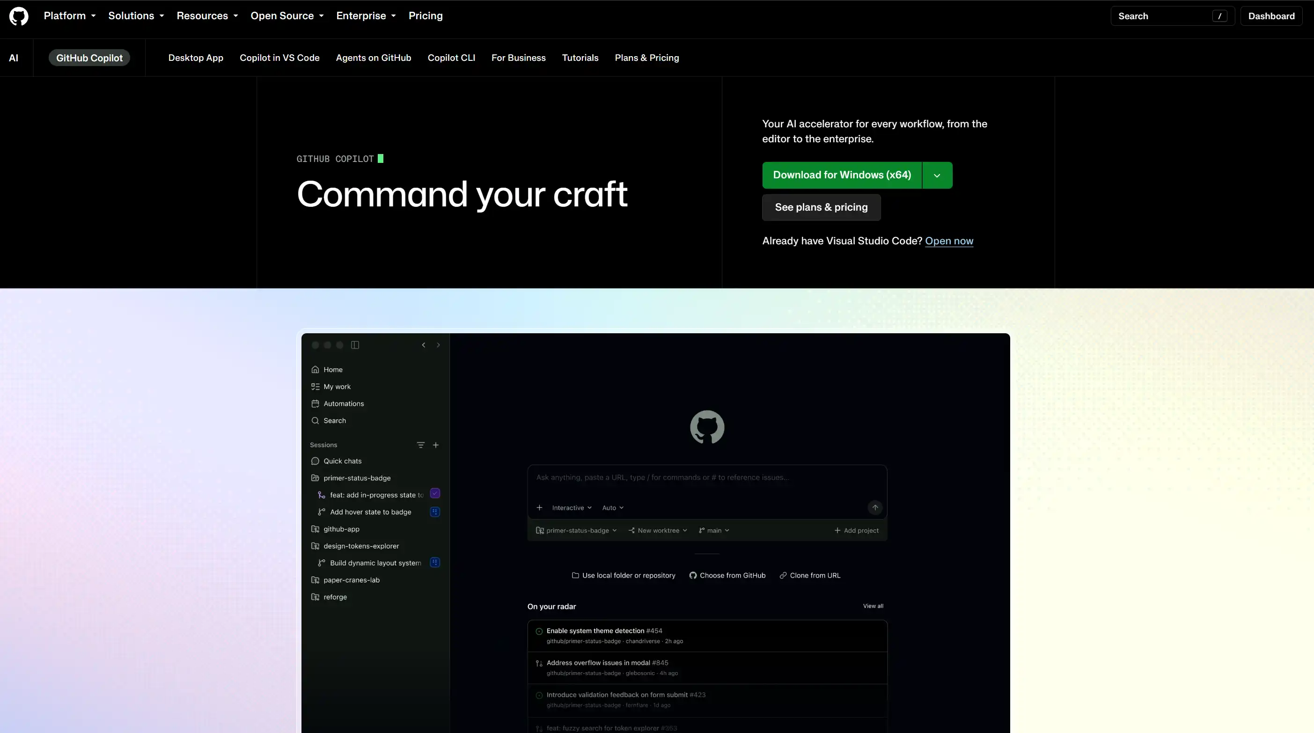The height and width of the screenshot is (733, 1314).
Task: Click blue badge beside Build dynamic layout
Action: coord(435,562)
